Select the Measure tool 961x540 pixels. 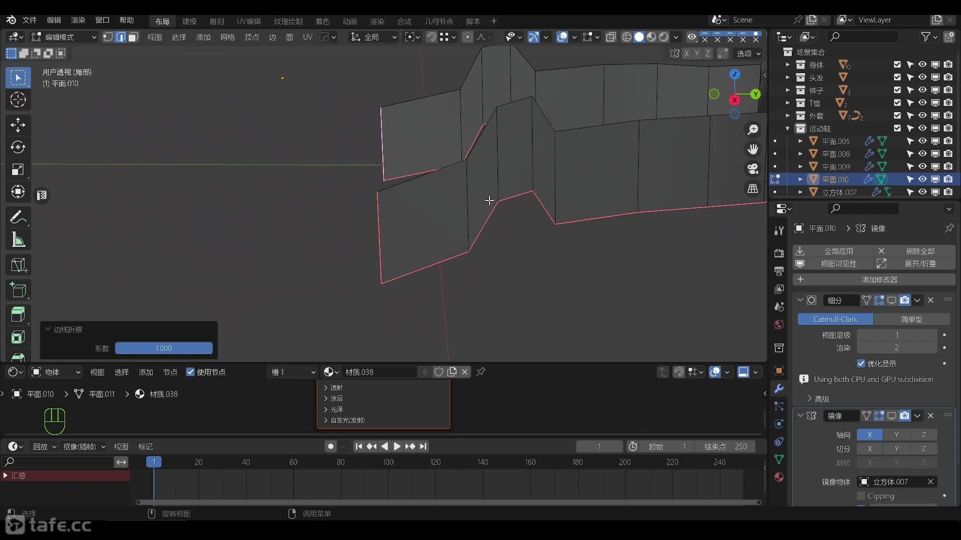coord(18,240)
